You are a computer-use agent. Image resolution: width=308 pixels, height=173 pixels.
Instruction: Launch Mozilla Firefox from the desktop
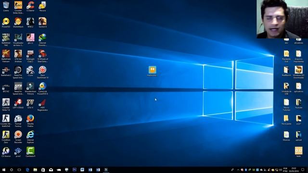tap(30, 121)
